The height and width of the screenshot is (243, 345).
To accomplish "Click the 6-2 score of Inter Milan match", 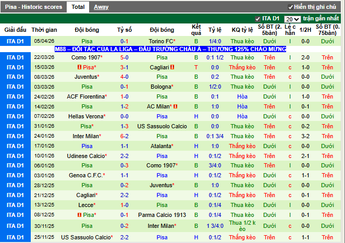I will (x=125, y=136).
